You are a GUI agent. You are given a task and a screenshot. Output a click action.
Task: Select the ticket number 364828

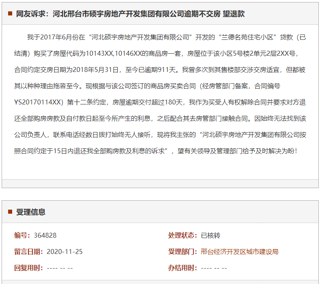(45, 235)
